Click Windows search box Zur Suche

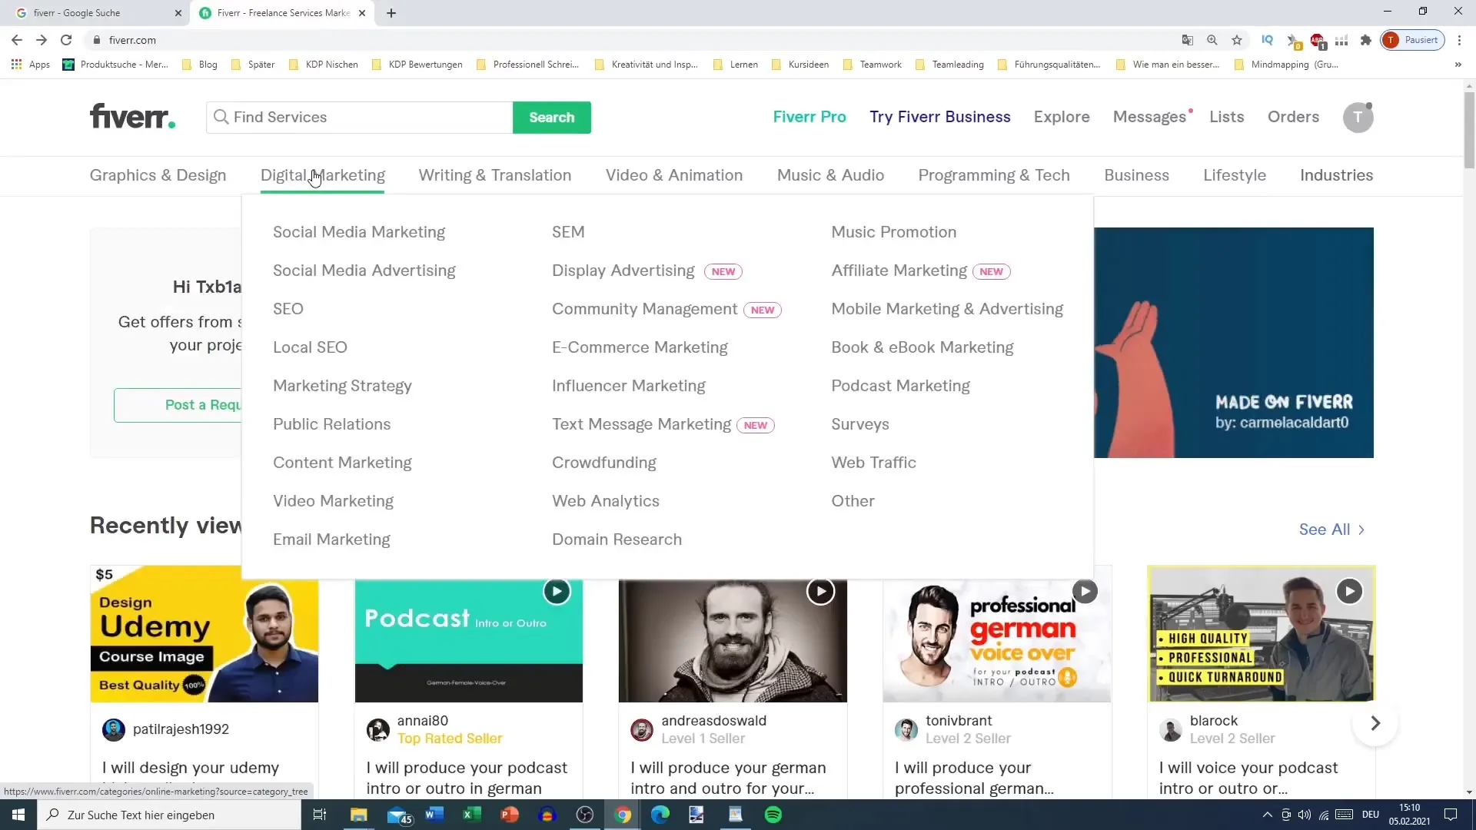(169, 815)
